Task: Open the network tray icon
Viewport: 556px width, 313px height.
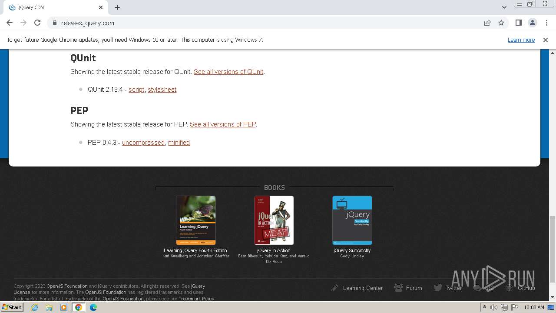Action: click(x=504, y=307)
